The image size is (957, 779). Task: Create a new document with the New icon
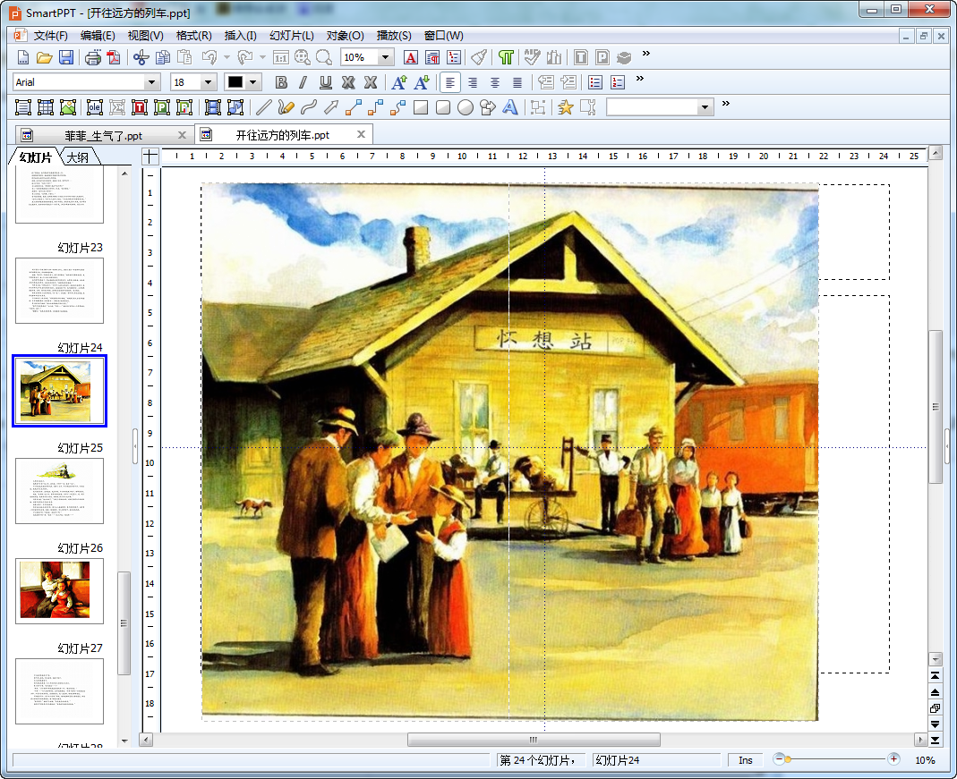tap(23, 57)
